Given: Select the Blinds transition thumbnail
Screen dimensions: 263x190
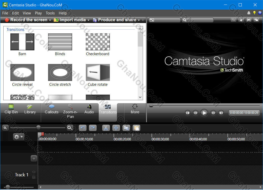Looking at the screenshot, I should click(x=60, y=42).
